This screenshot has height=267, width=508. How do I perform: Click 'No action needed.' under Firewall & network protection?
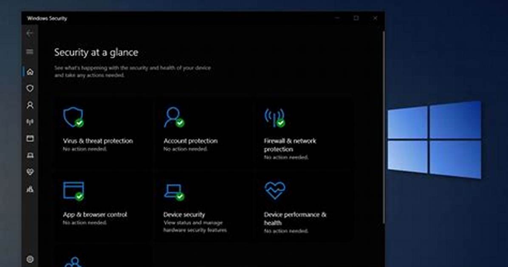point(286,157)
